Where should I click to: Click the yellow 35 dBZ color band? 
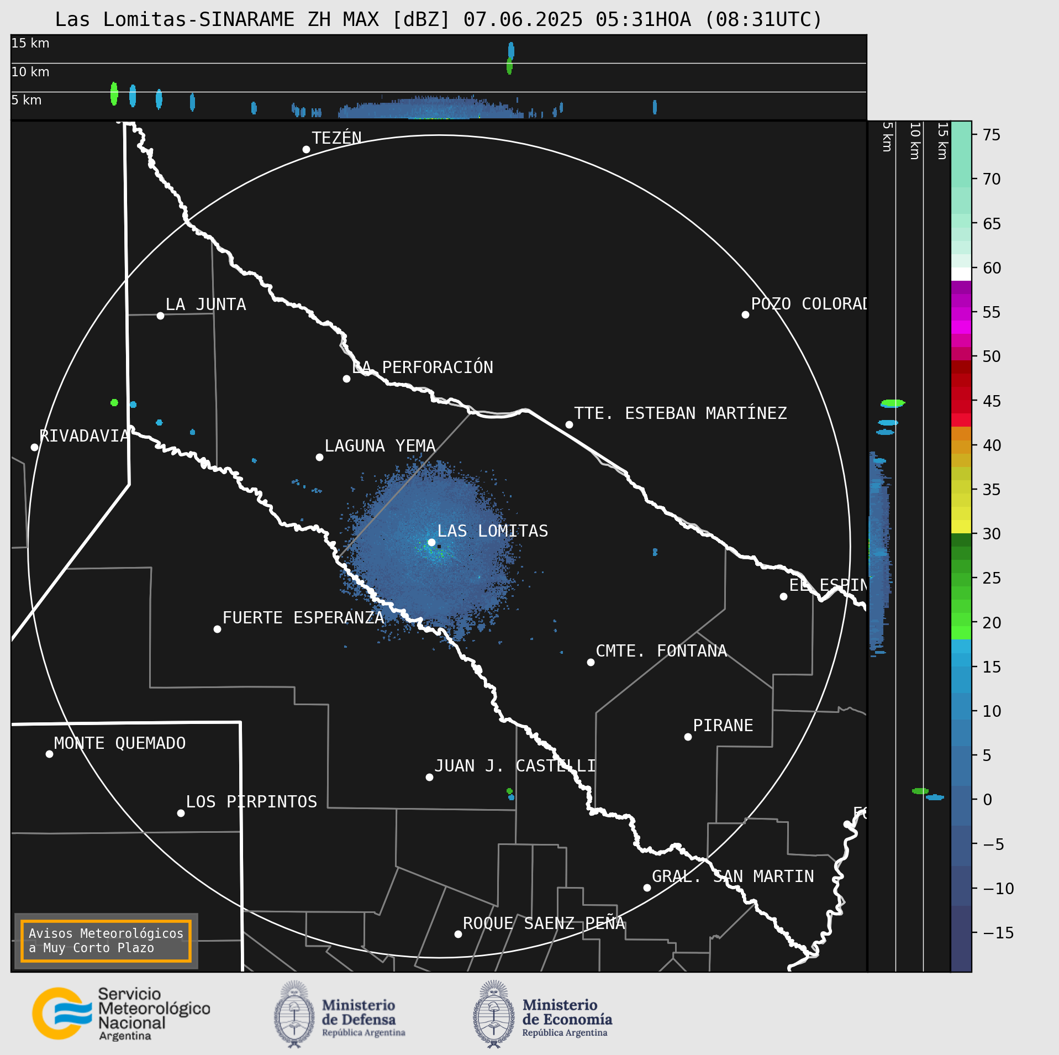tap(961, 487)
